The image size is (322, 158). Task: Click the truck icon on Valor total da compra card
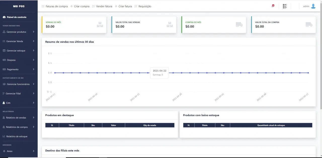click(x=309, y=25)
